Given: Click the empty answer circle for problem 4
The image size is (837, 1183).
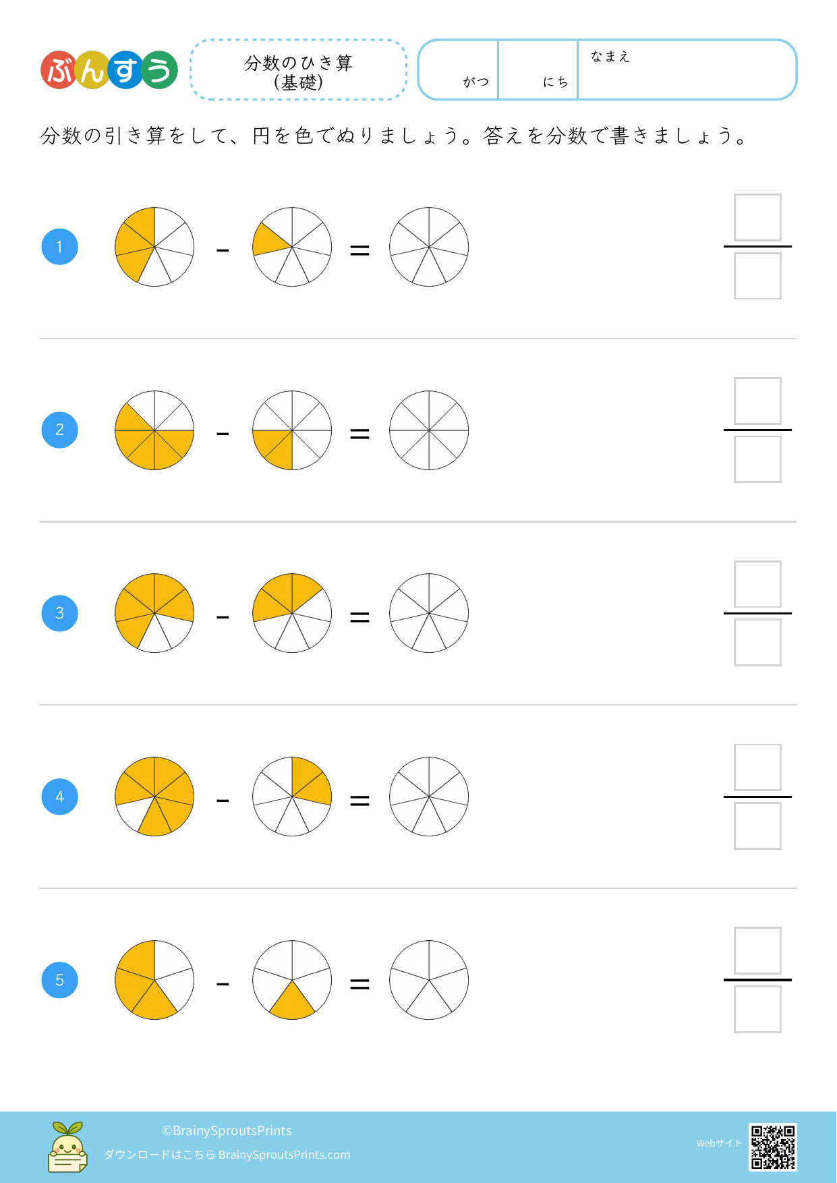Looking at the screenshot, I should [429, 797].
